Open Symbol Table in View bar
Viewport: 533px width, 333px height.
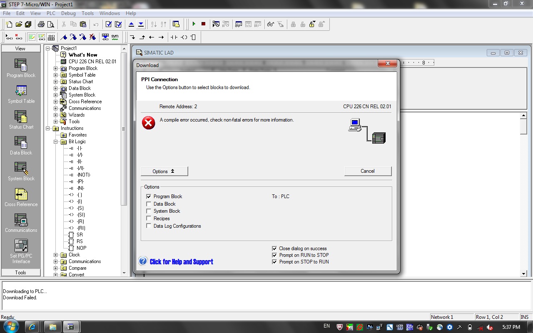tap(21, 94)
